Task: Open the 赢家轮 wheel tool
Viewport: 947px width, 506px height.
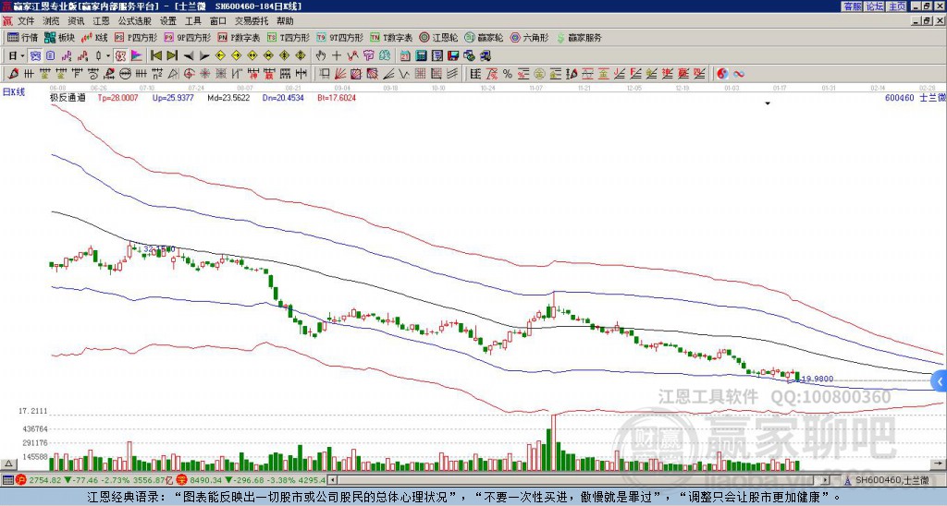Action: pos(484,37)
